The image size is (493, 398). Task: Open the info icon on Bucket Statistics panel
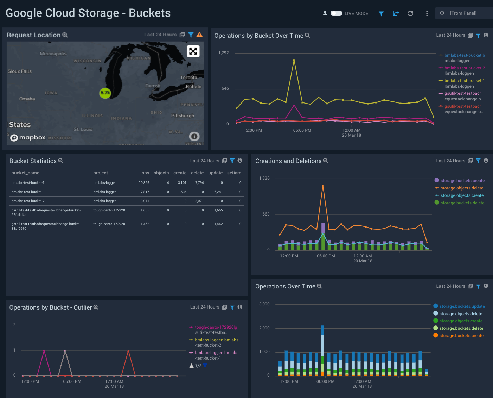(240, 161)
